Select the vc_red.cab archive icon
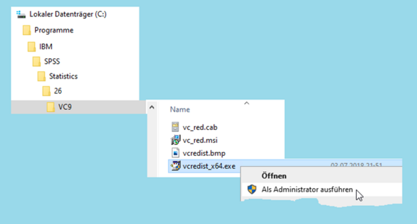Image resolution: width=417 pixels, height=224 pixels. pyautogui.click(x=175, y=127)
